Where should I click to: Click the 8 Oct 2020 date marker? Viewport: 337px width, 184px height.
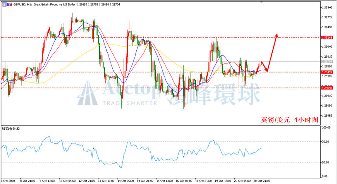tap(8, 181)
